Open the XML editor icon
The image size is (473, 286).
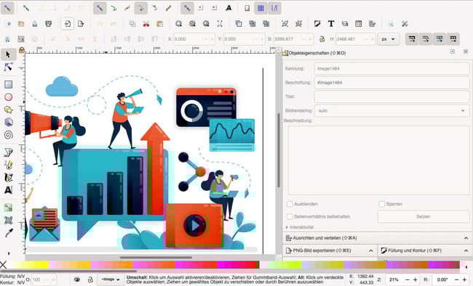(358, 24)
